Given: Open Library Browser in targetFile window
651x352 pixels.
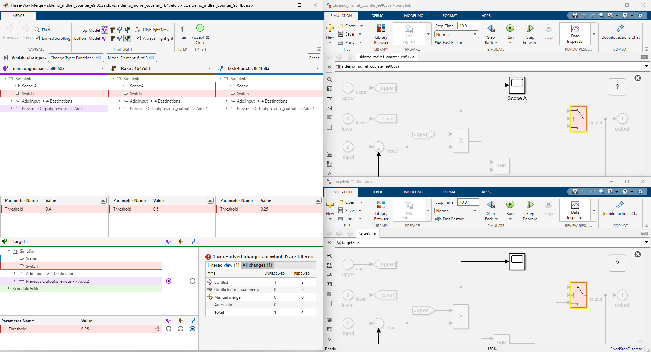Looking at the screenshot, I should pyautogui.click(x=381, y=211).
